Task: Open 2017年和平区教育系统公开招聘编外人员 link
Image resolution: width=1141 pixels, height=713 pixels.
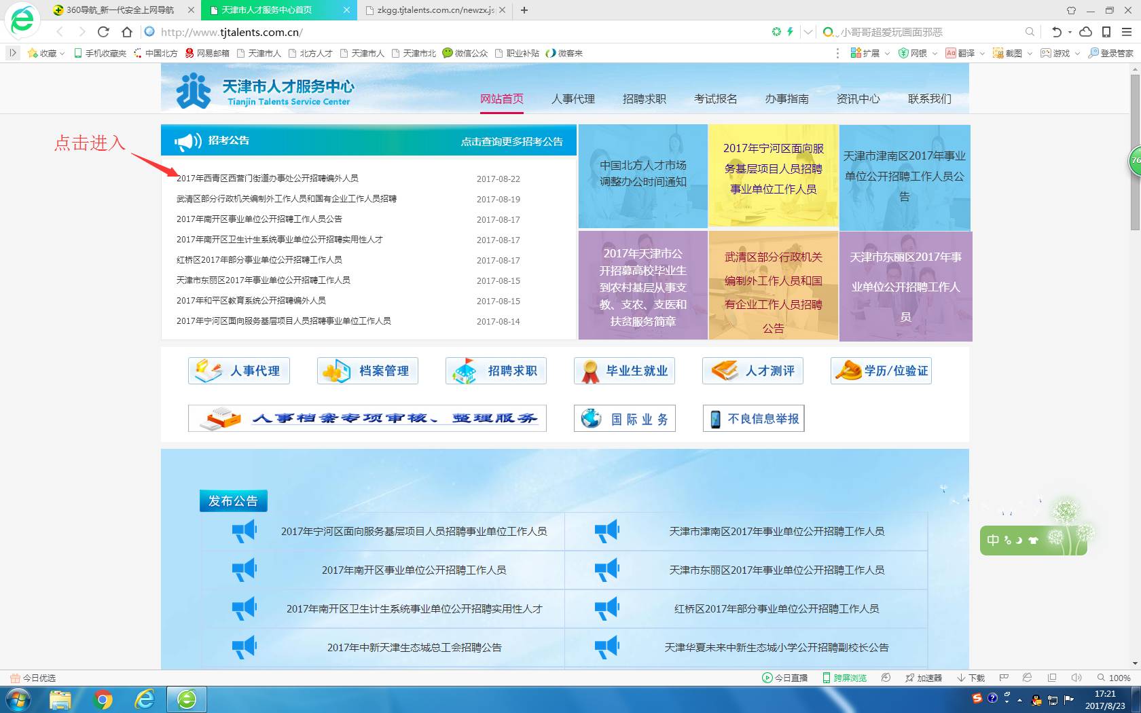Action: click(251, 301)
